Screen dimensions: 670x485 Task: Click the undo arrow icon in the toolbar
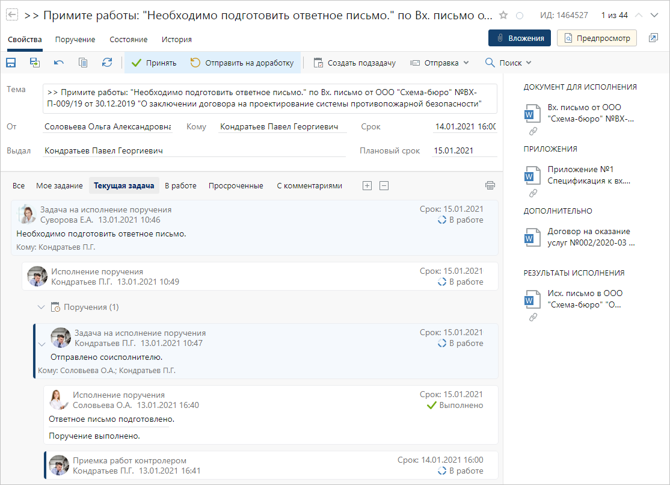(58, 63)
